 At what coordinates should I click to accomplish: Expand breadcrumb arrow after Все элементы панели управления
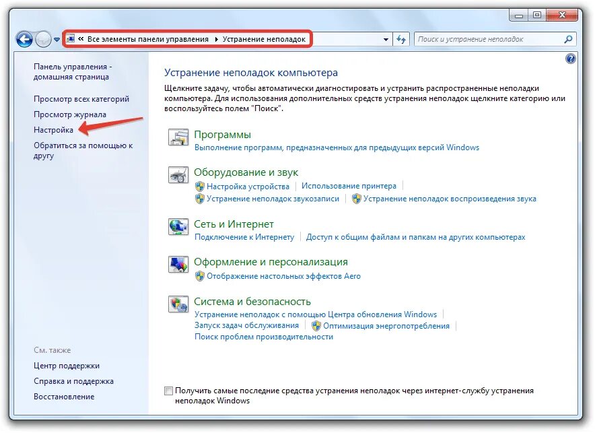[216, 40]
